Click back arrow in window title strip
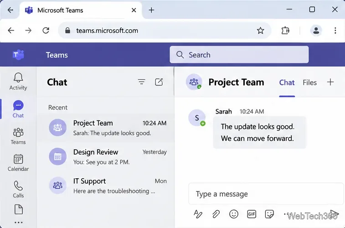This screenshot has height=228, width=345. point(10,10)
